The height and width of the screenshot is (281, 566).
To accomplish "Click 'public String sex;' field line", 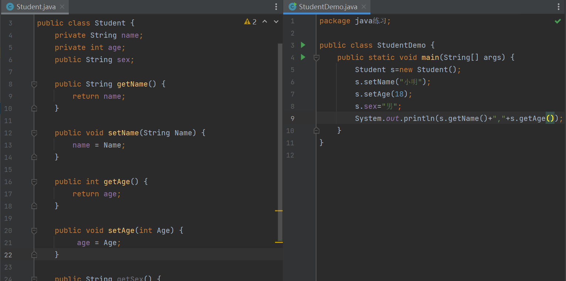I will point(95,60).
